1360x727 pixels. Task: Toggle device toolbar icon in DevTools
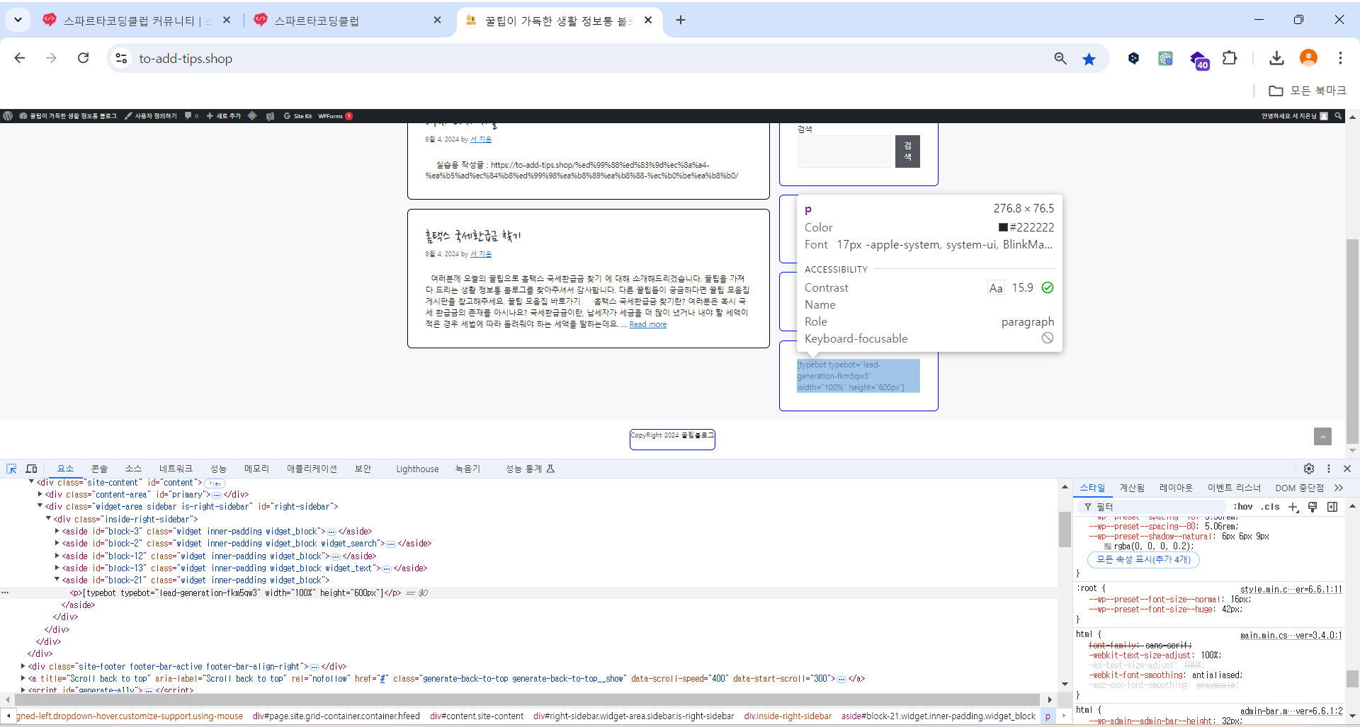pyautogui.click(x=31, y=469)
